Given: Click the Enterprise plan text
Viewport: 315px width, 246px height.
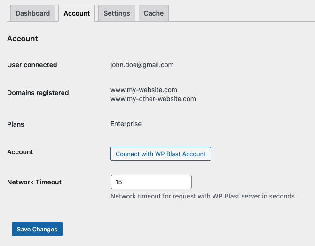Looking at the screenshot, I should pos(126,124).
